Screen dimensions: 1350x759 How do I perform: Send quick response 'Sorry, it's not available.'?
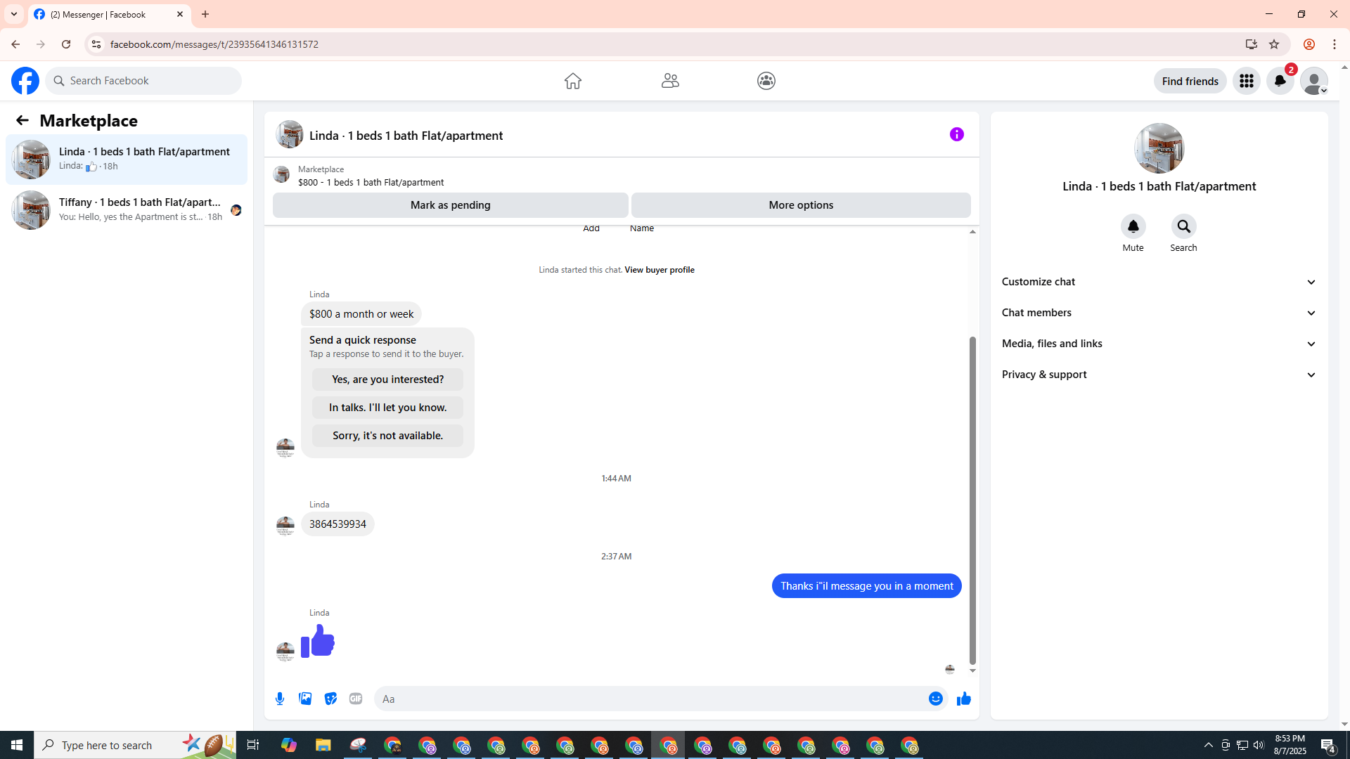pos(387,436)
